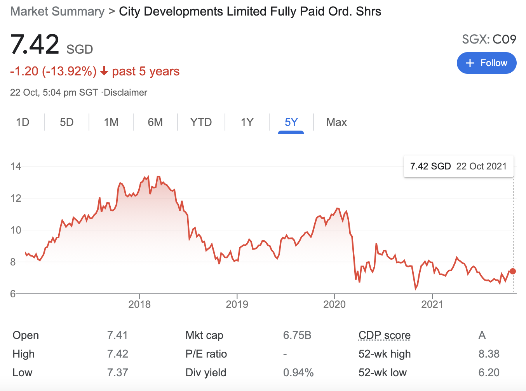Click the SGX: C09 ticker label
Image resolution: width=526 pixels, height=391 pixels.
pos(489,39)
